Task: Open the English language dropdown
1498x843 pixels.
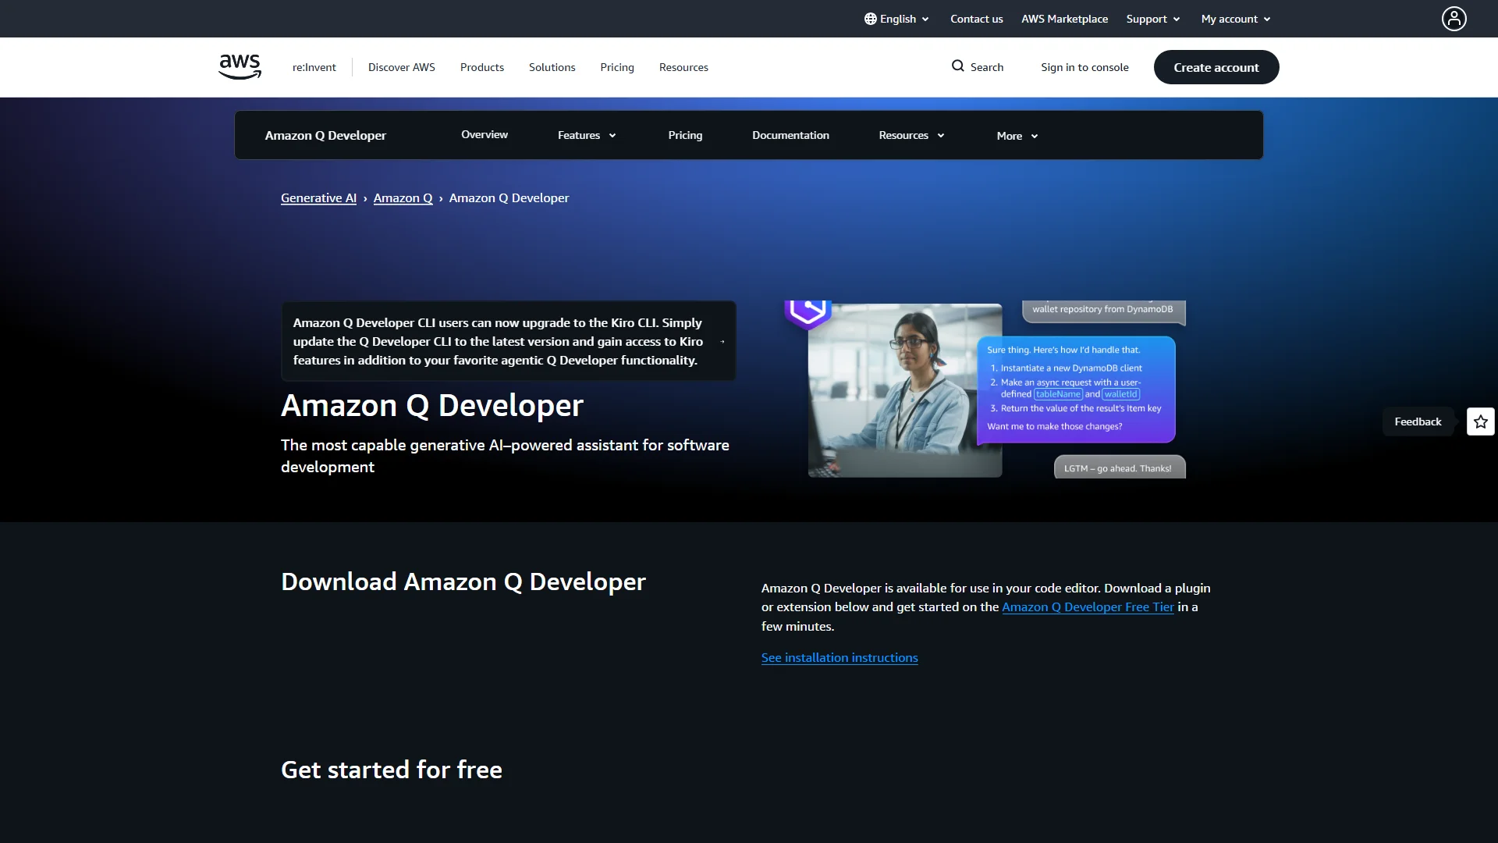Action: [896, 19]
